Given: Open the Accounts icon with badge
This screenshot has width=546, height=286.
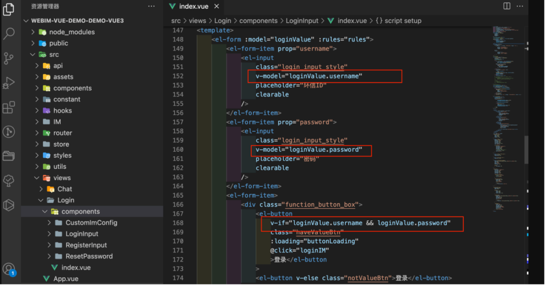Looking at the screenshot, I should point(9,269).
